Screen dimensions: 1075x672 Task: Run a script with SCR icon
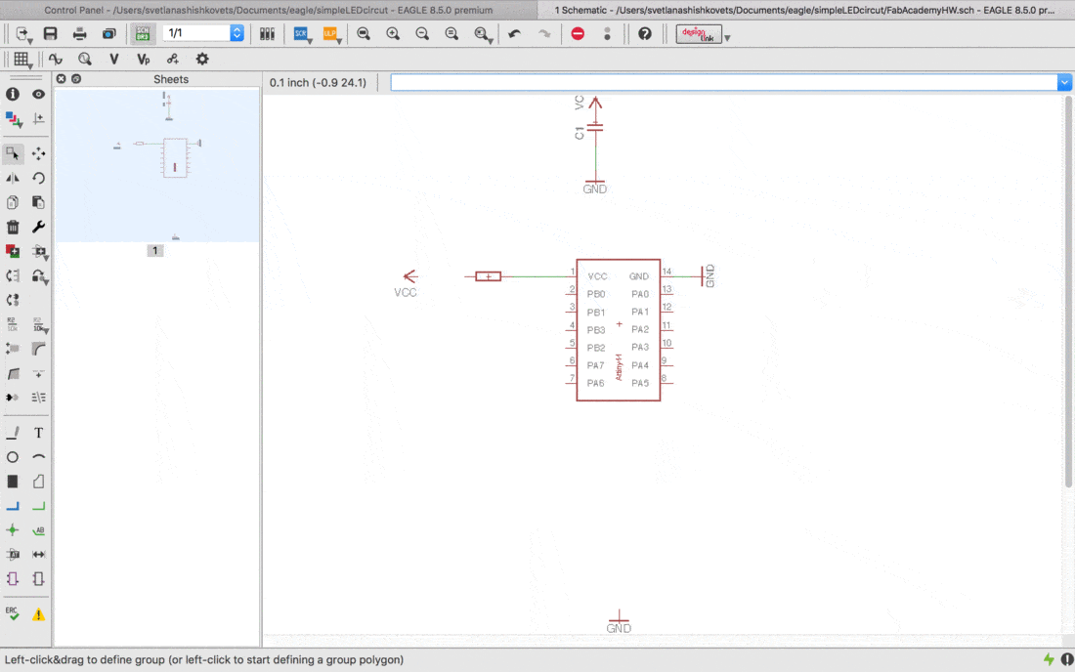click(x=301, y=33)
